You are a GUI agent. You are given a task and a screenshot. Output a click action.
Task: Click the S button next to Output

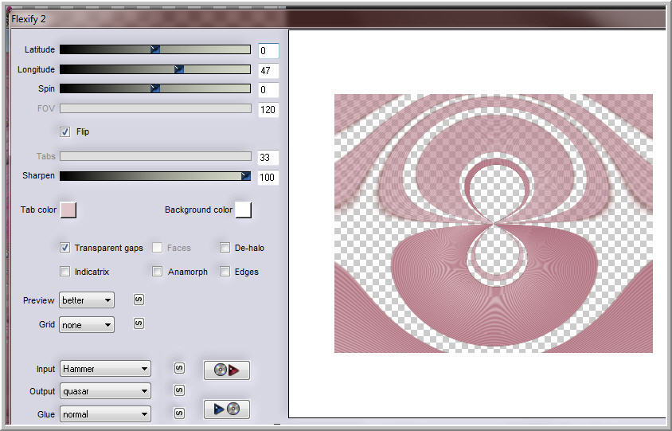tap(179, 390)
